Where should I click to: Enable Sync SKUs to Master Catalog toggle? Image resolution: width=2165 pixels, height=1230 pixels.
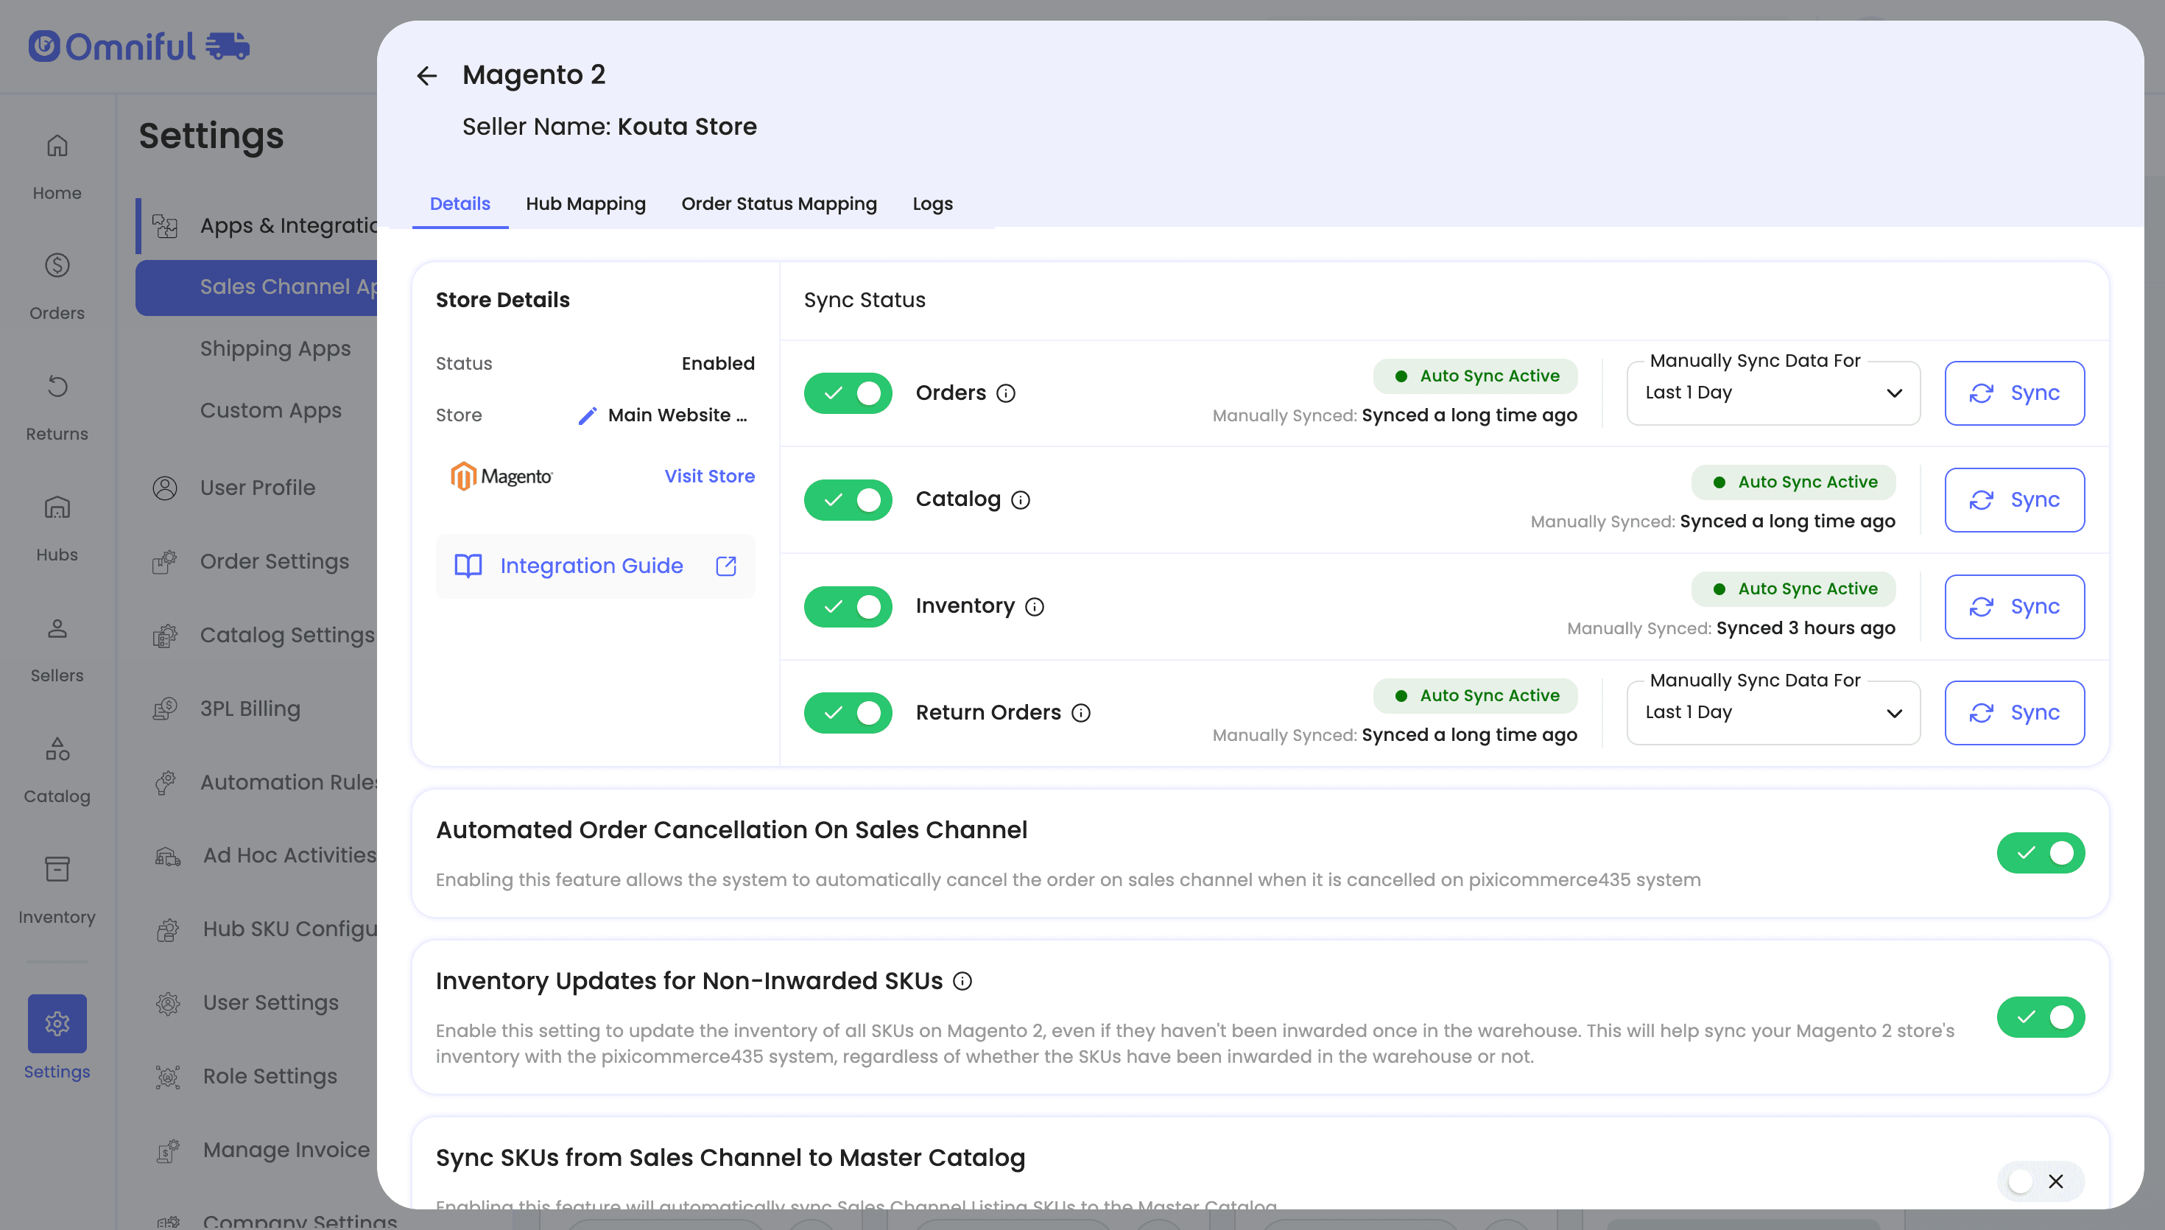click(x=2040, y=1181)
